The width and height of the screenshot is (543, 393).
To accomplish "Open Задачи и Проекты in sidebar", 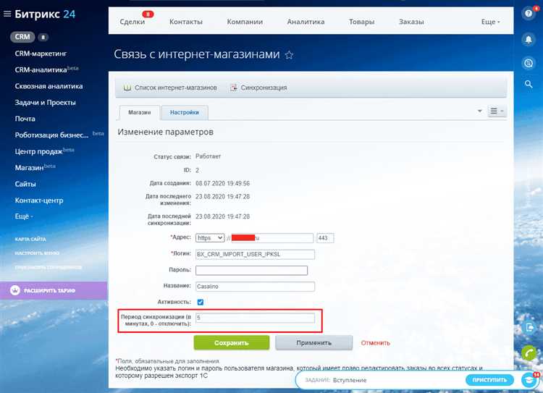I will [x=45, y=103].
